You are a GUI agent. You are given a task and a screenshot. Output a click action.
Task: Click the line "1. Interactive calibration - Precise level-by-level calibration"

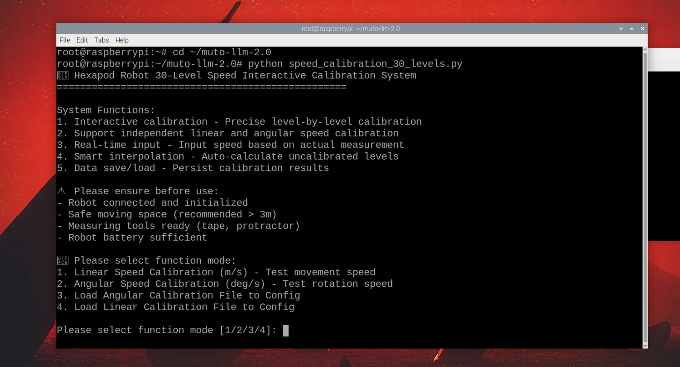point(239,122)
